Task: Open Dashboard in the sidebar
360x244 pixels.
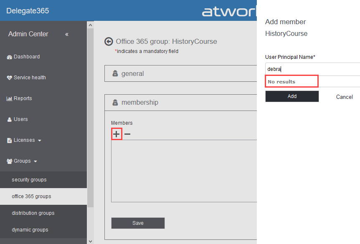Action: 27,57
